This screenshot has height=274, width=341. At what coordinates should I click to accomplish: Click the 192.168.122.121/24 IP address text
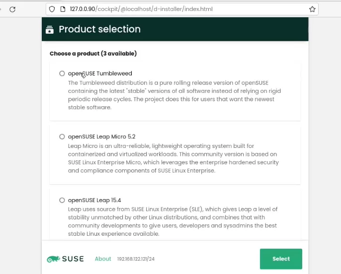pyautogui.click(x=136, y=259)
